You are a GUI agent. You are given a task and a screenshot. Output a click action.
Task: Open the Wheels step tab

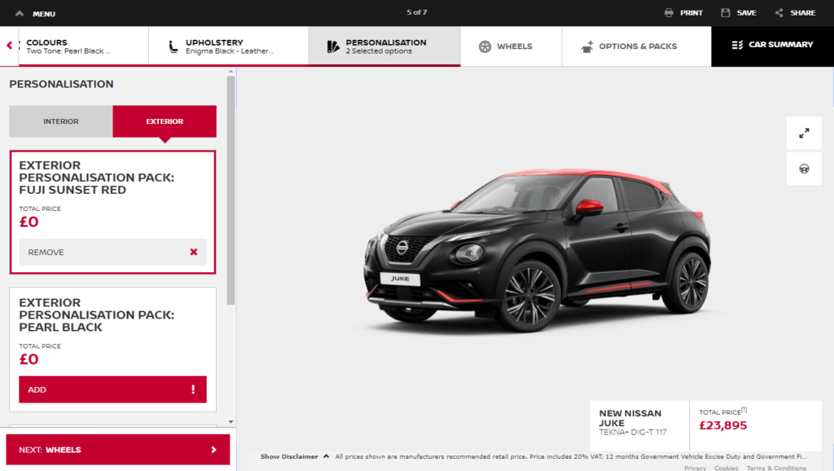(x=511, y=46)
